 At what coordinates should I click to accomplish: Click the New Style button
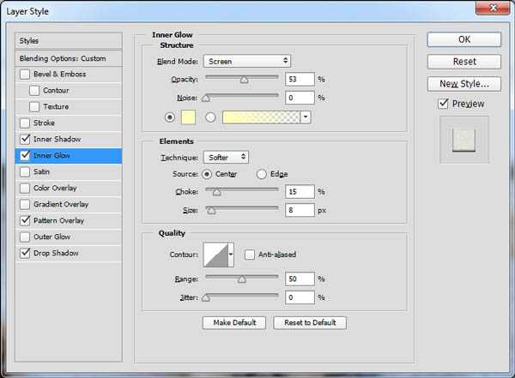click(x=463, y=84)
